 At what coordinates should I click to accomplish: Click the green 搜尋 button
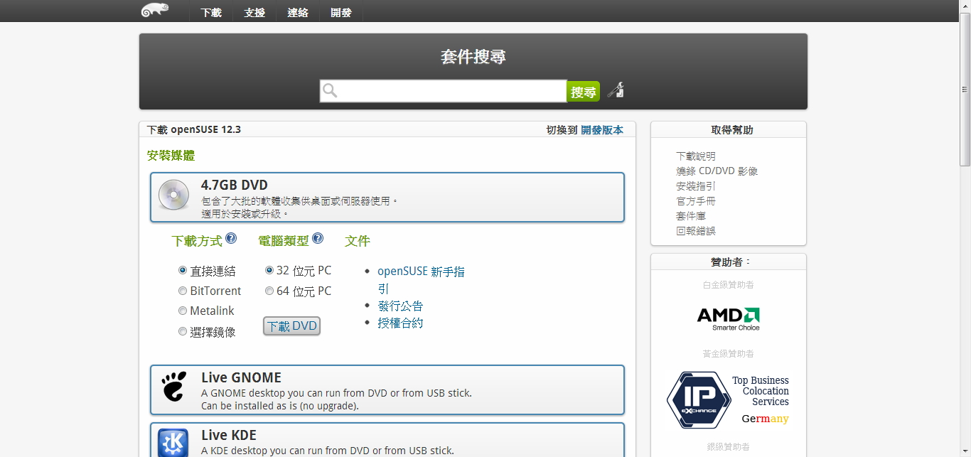584,92
